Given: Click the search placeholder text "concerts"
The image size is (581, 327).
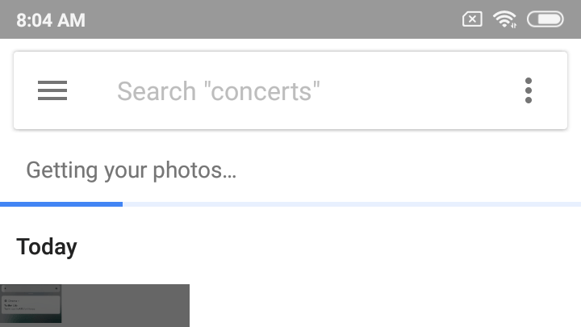Looking at the screenshot, I should 261,90.
